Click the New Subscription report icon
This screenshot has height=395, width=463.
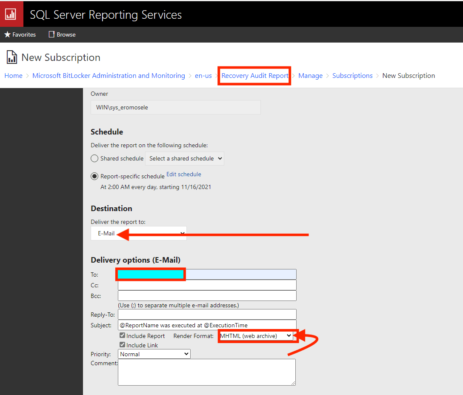(12, 57)
